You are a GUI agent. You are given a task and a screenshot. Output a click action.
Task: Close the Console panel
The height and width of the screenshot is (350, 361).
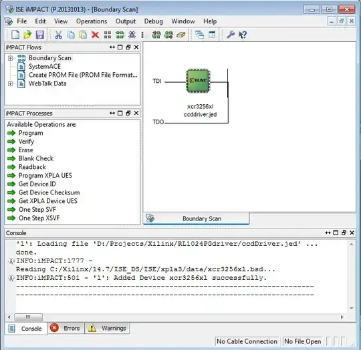pyautogui.click(x=352, y=232)
